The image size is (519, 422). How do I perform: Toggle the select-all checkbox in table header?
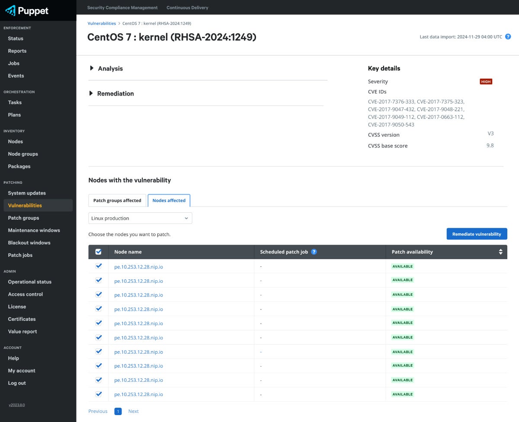pos(98,252)
